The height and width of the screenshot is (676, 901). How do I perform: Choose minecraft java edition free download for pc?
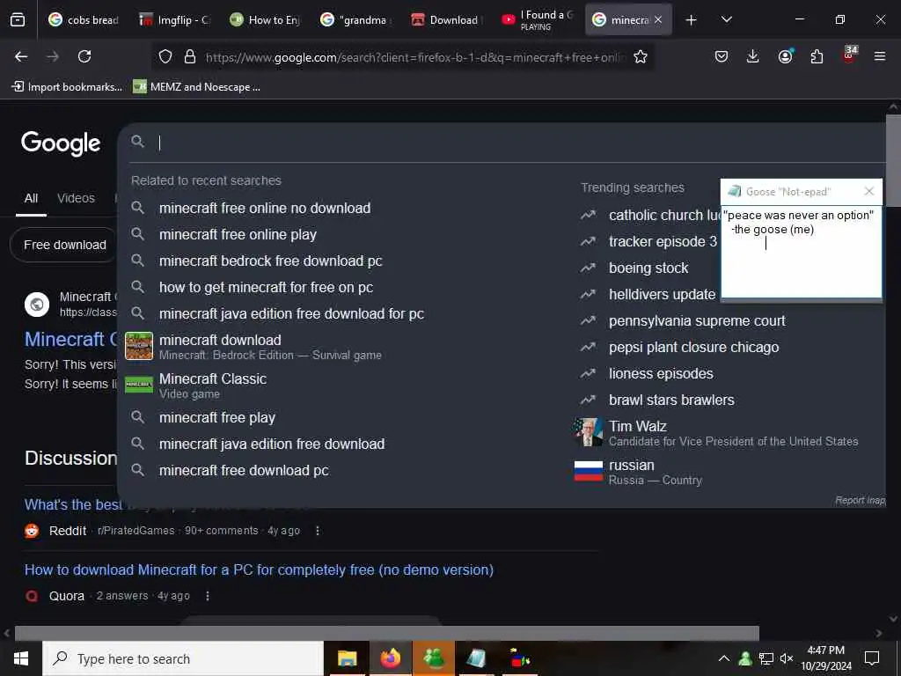pyautogui.click(x=291, y=314)
